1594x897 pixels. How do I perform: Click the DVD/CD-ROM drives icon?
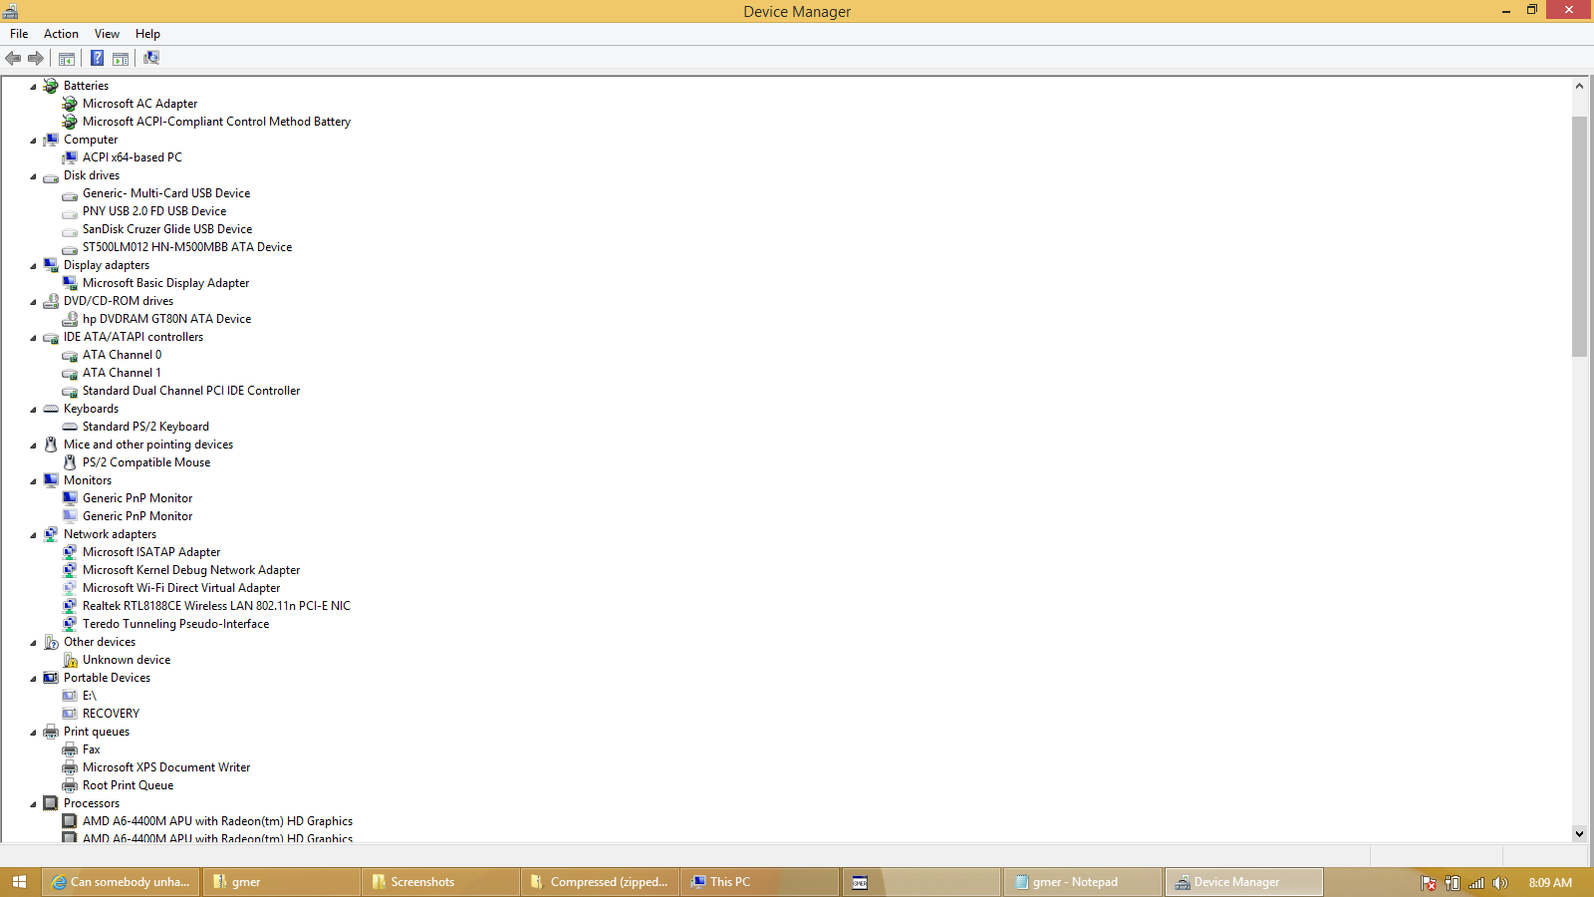pyautogui.click(x=51, y=301)
